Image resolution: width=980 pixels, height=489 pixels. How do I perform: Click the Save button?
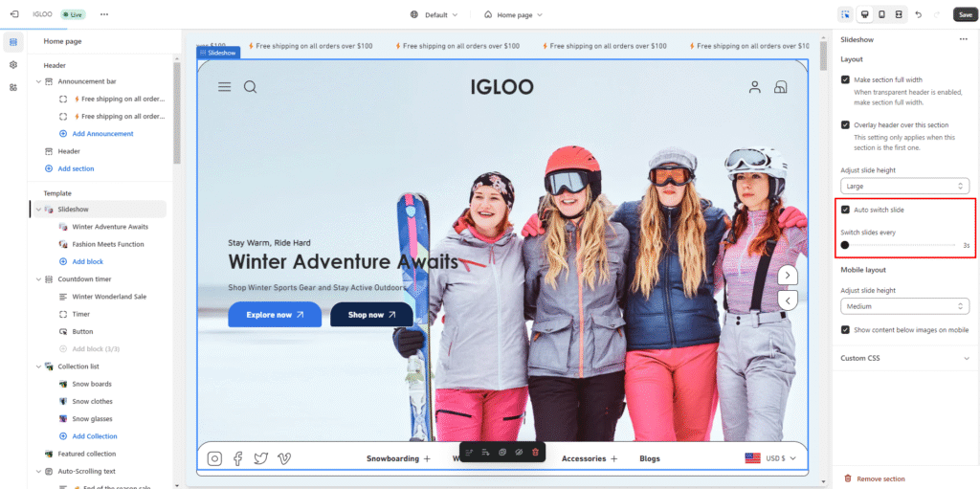click(965, 14)
